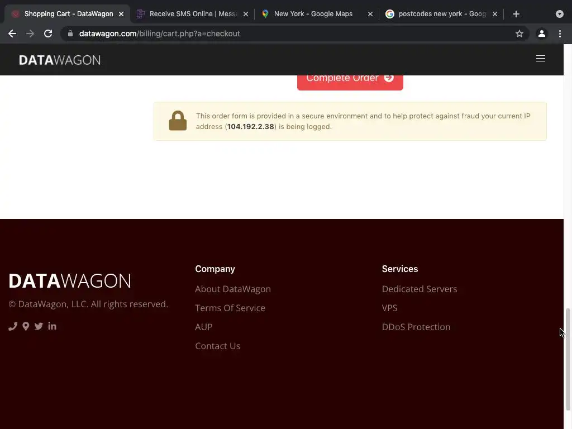The height and width of the screenshot is (429, 572).
Task: Click the IP address 104.192.2.38 text
Action: 251,127
